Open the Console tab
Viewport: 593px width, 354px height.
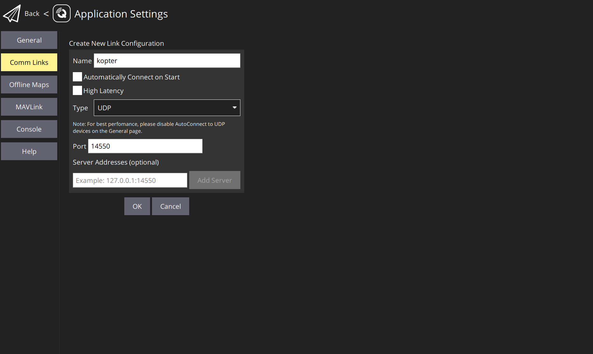pos(29,129)
